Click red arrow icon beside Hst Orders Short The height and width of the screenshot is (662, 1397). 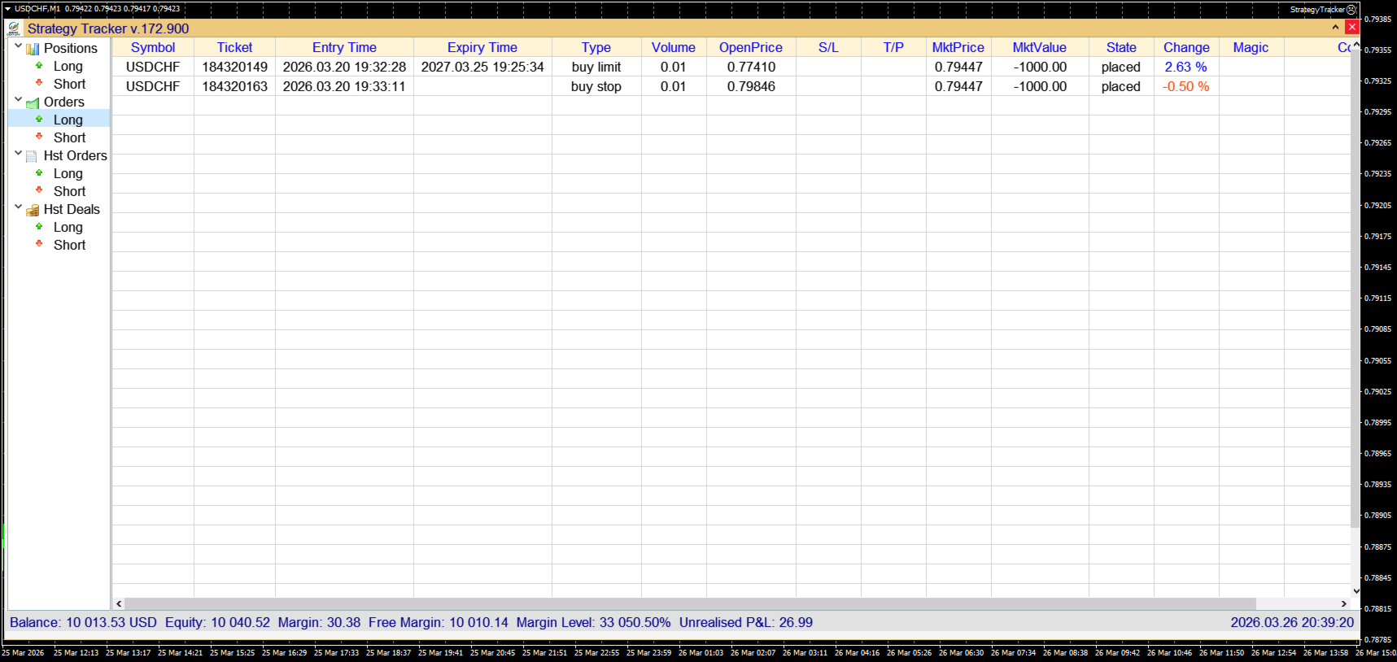point(39,189)
